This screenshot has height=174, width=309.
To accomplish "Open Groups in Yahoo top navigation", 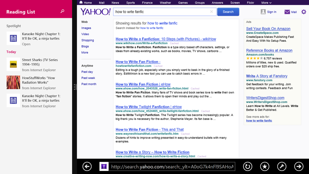I will pyautogui.click(x=200, y=3).
